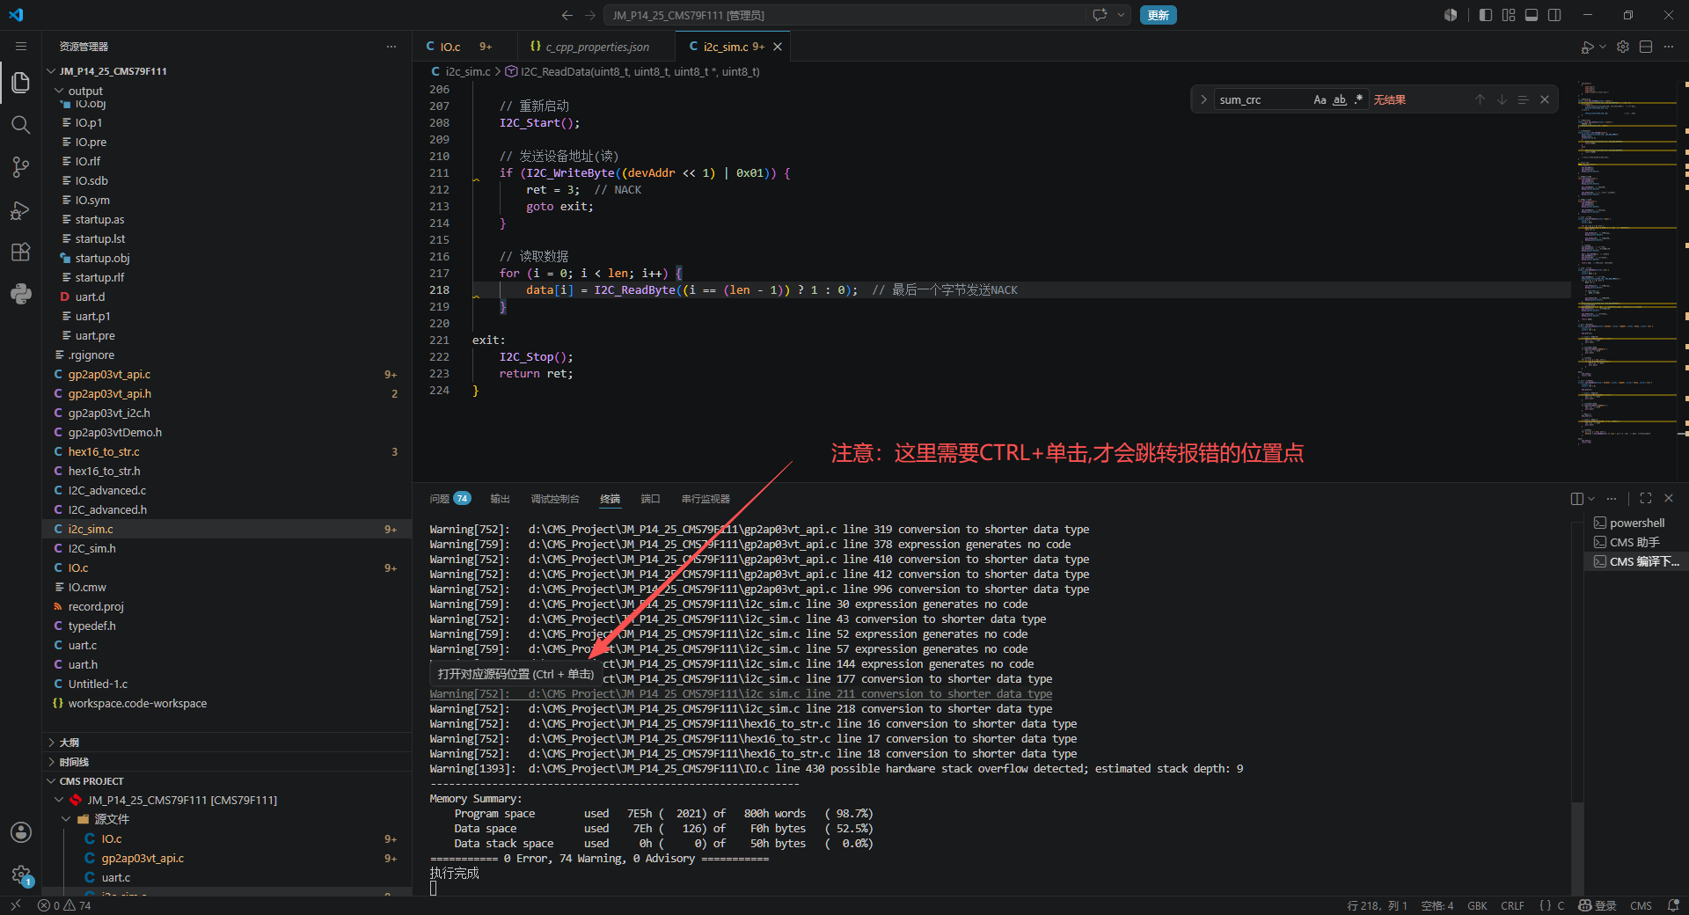
Task: Open the 调试控制台 panel tab
Action: pos(555,499)
